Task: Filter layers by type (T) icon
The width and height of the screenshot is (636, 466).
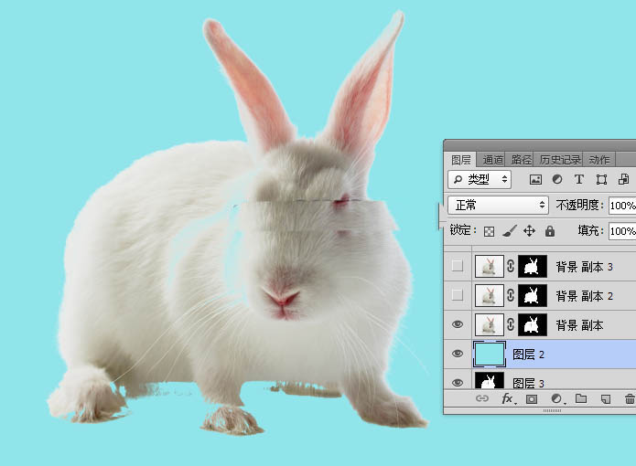Action: click(579, 179)
